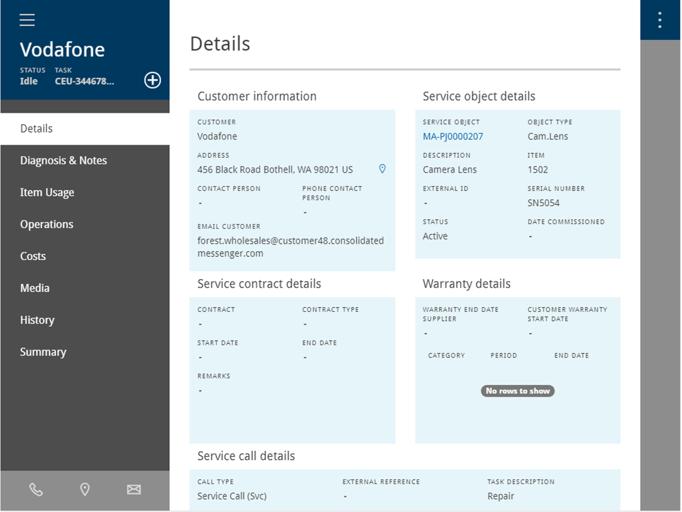
Task: Go to Diagnosis & Notes section
Action: [63, 160]
